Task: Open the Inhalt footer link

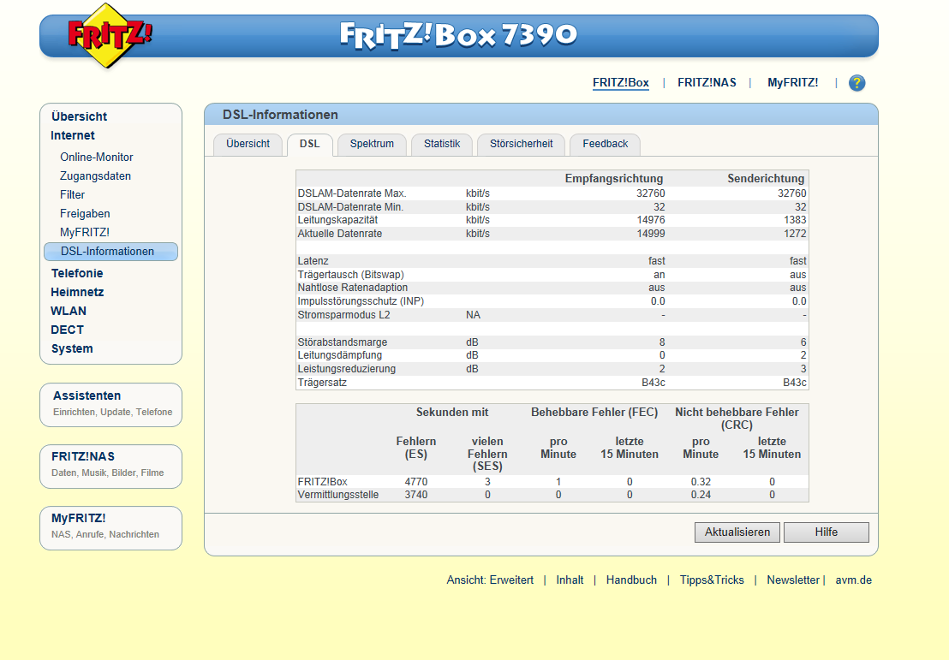Action: pos(570,580)
